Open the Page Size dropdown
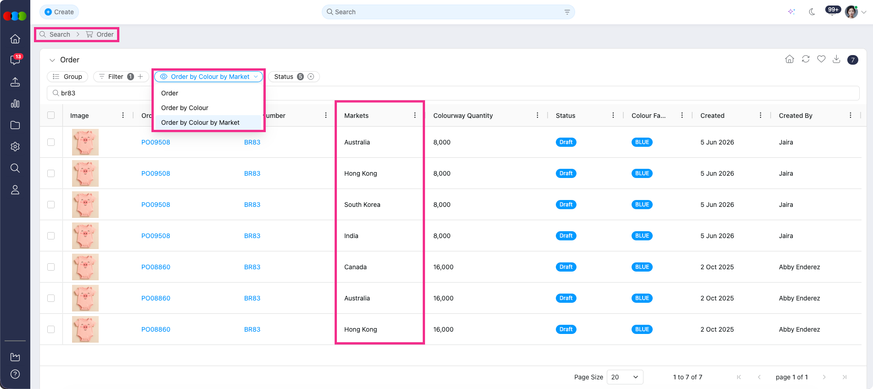The image size is (873, 389). [x=625, y=377]
